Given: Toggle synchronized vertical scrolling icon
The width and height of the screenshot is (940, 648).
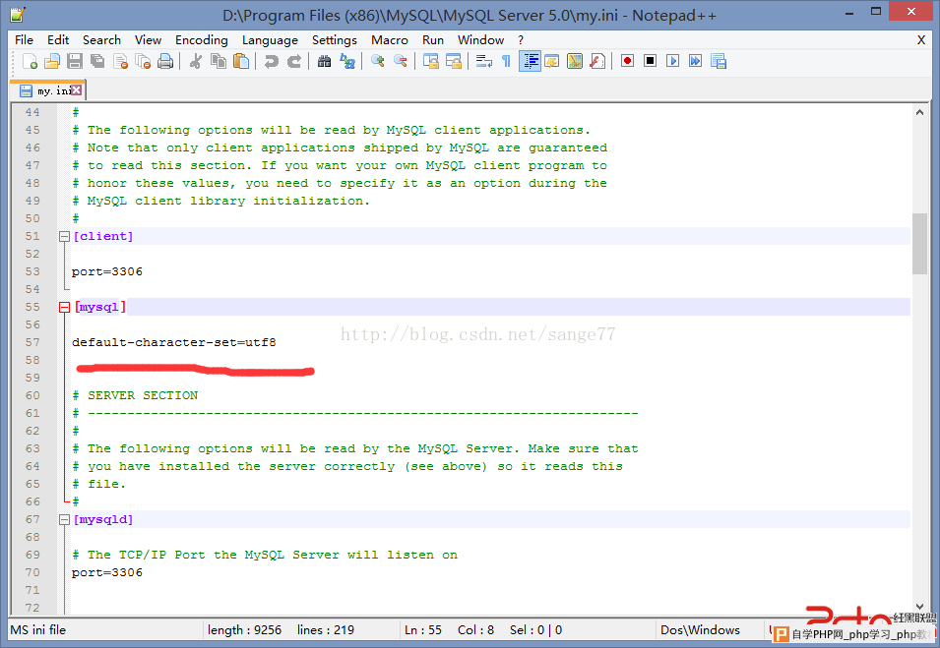Looking at the screenshot, I should [x=431, y=61].
